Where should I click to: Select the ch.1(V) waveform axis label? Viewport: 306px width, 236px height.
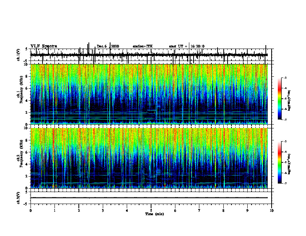click(x=18, y=55)
